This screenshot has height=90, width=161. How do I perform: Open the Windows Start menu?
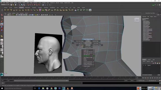[2, 88]
